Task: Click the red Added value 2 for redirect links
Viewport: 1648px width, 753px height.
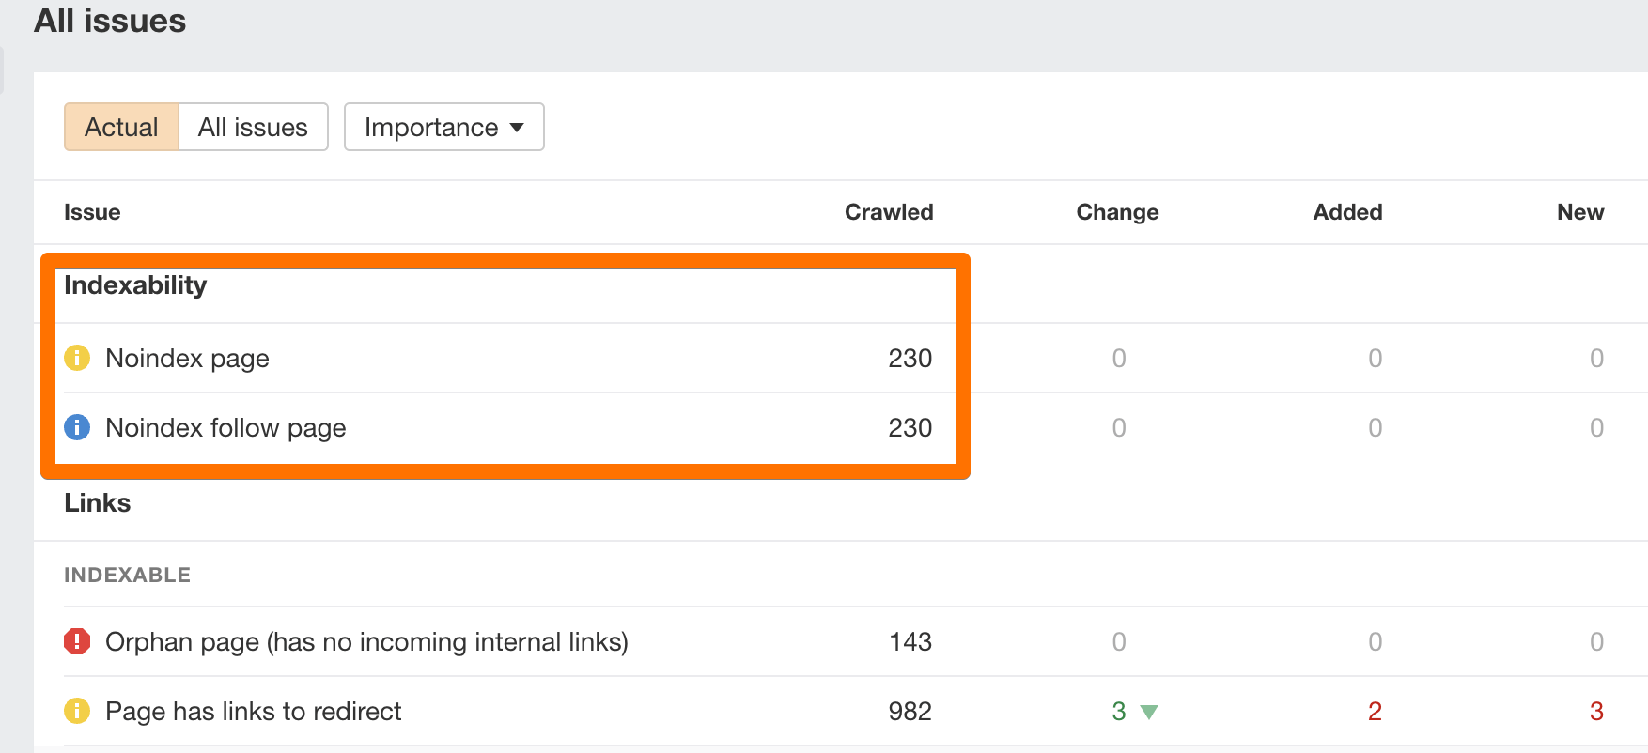Action: click(x=1375, y=711)
